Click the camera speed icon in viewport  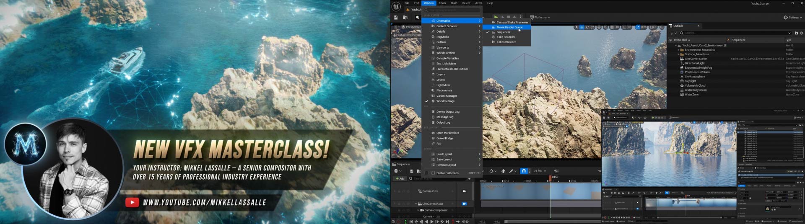click(652, 27)
